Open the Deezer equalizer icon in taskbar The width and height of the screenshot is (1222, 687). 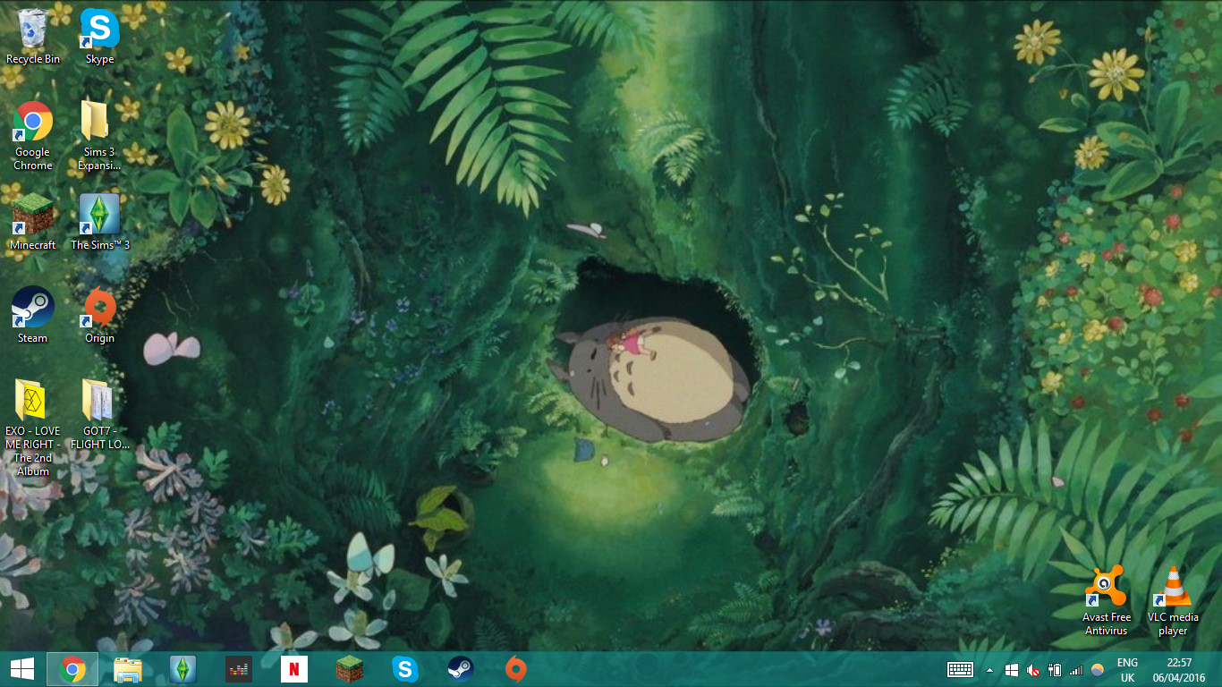click(x=239, y=669)
